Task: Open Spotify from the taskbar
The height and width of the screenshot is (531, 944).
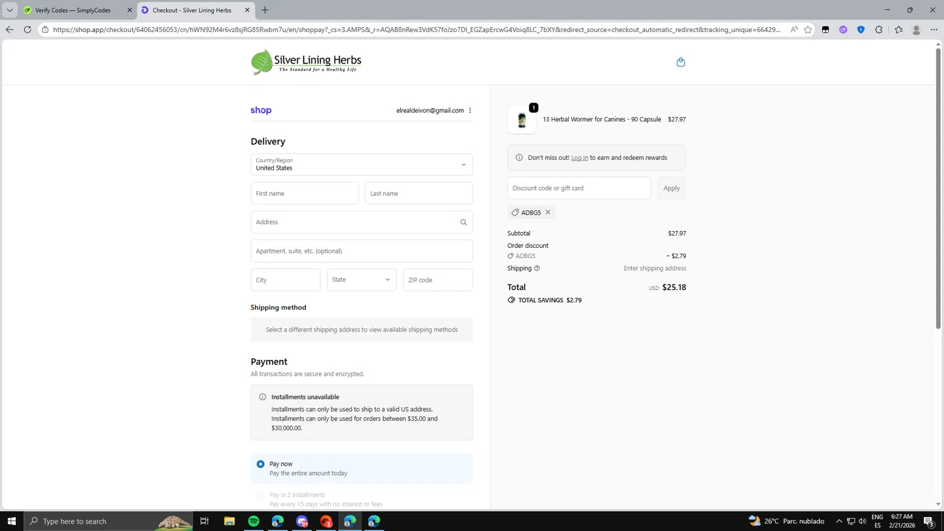Action: coord(254,521)
